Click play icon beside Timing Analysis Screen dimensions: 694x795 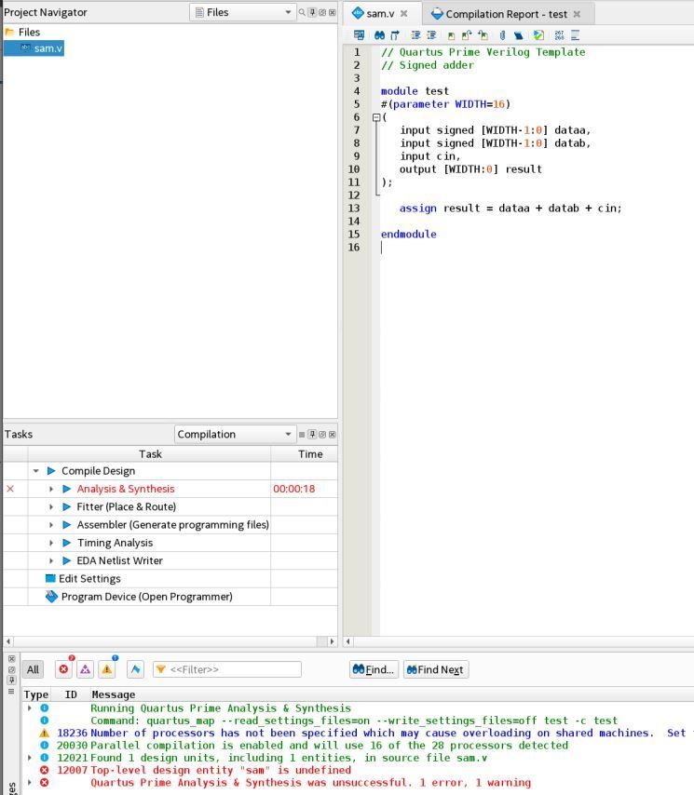[67, 543]
